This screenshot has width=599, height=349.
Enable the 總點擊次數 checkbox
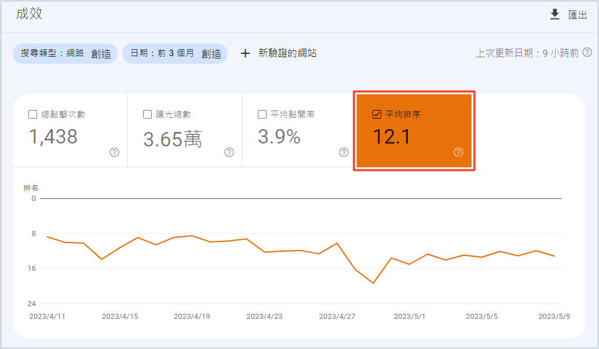(33, 114)
